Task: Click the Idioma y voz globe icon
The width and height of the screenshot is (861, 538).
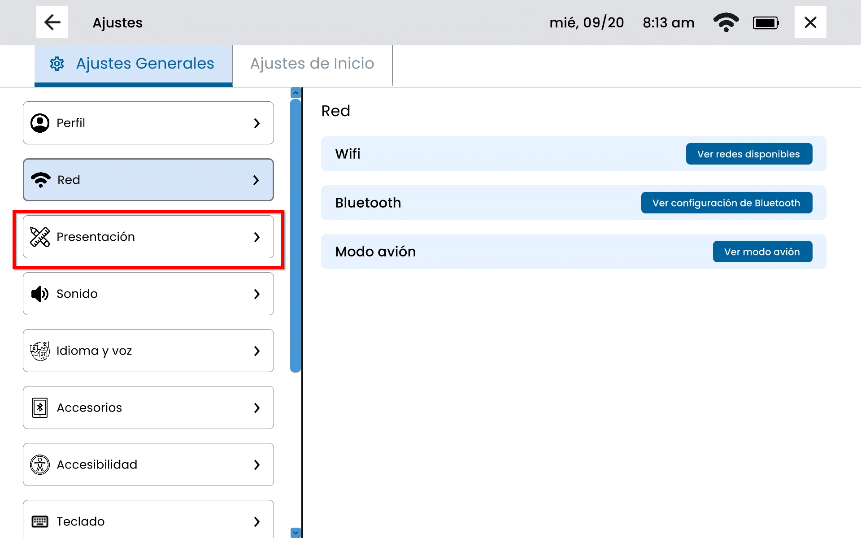Action: pos(40,351)
